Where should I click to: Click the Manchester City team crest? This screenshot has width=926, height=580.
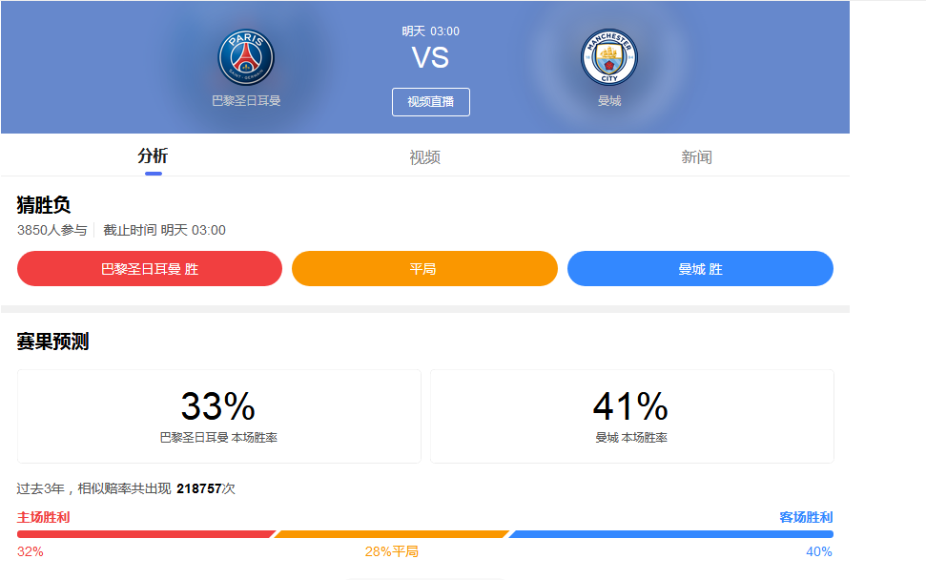pos(610,55)
